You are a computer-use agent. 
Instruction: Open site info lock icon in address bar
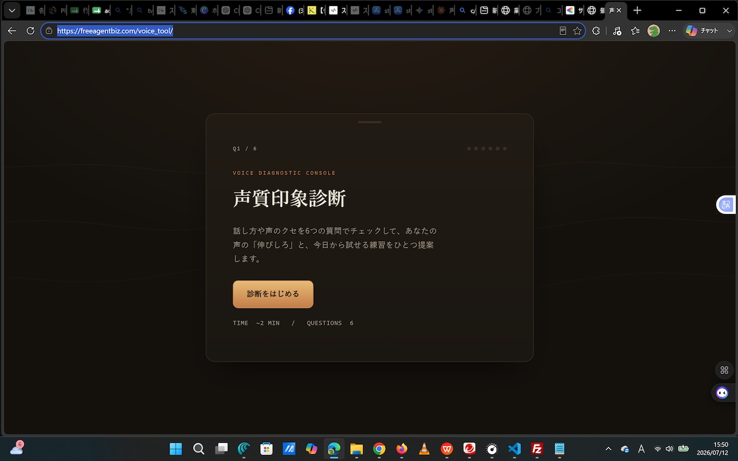[49, 31]
